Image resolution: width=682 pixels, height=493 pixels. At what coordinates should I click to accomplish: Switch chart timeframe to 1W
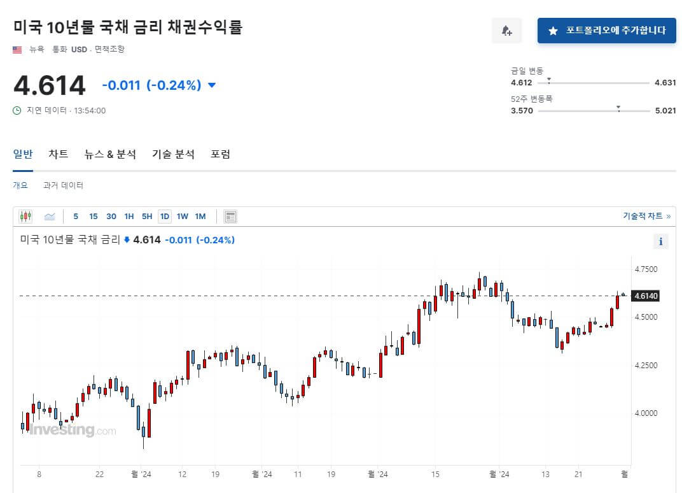point(182,216)
